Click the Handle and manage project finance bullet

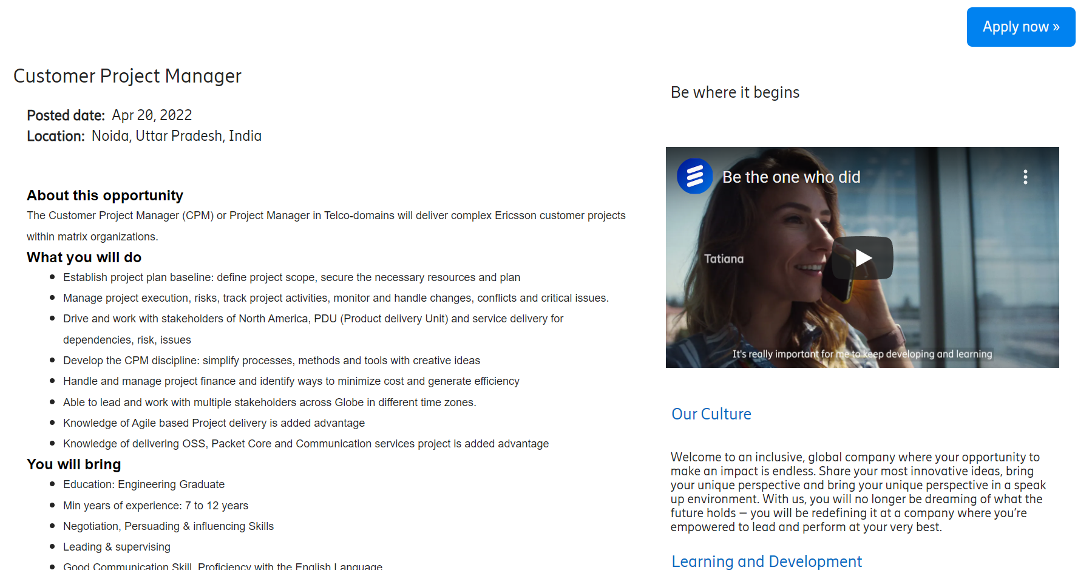(291, 381)
